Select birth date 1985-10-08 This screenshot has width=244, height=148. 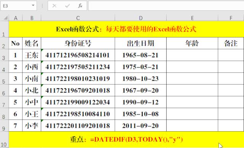(141, 114)
